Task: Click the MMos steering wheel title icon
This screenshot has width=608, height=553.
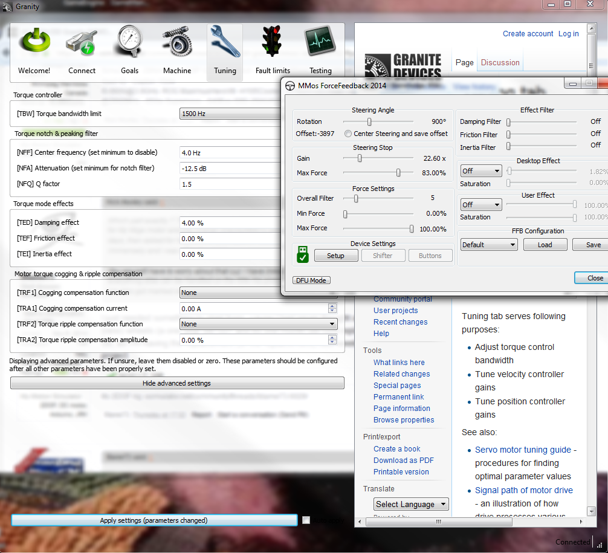Action: [x=289, y=86]
